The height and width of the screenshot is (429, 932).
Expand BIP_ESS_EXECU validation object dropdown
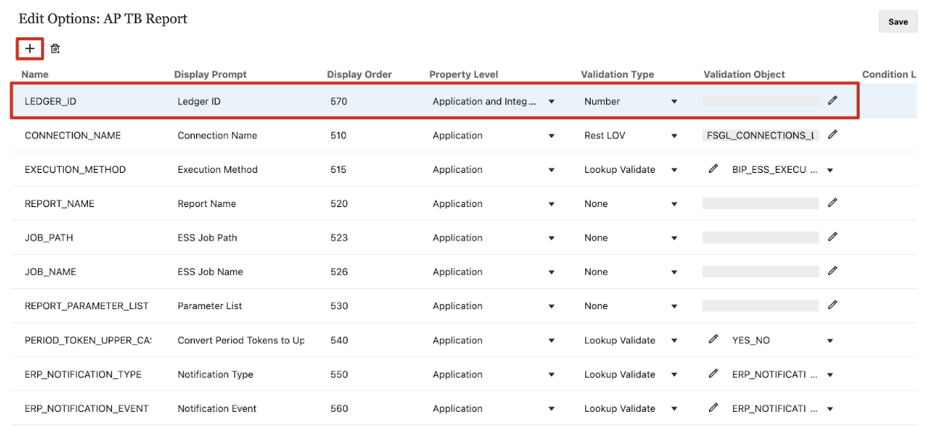click(x=830, y=171)
